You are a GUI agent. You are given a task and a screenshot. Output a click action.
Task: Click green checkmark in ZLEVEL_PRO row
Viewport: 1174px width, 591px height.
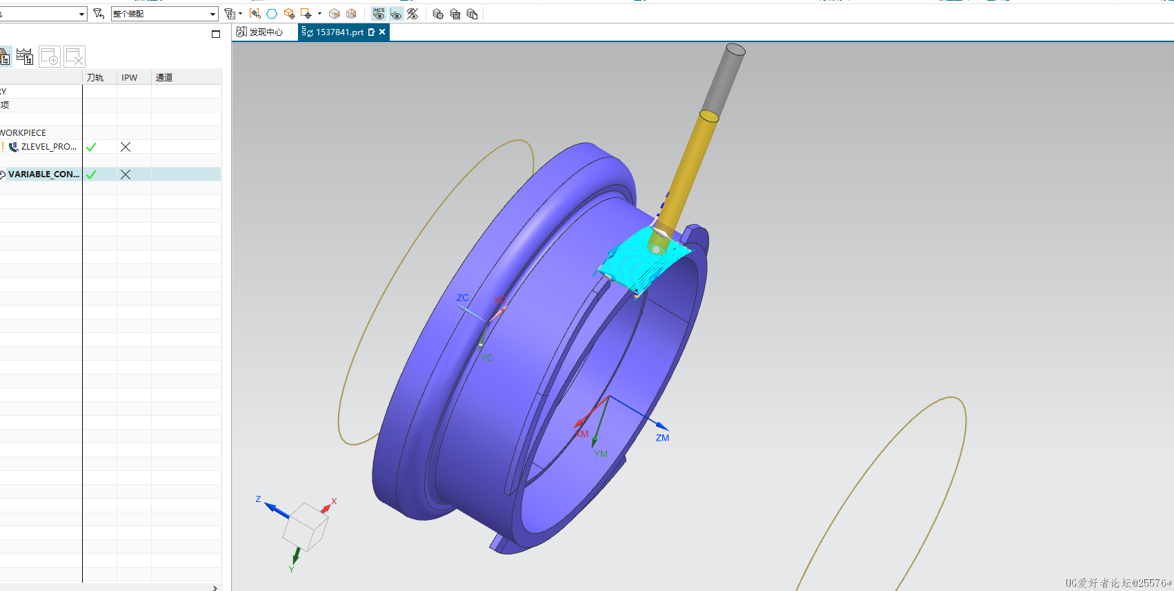[x=91, y=147]
